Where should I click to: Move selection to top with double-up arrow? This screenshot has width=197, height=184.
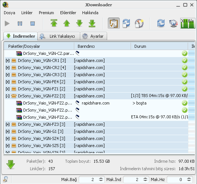click(x=54, y=23)
